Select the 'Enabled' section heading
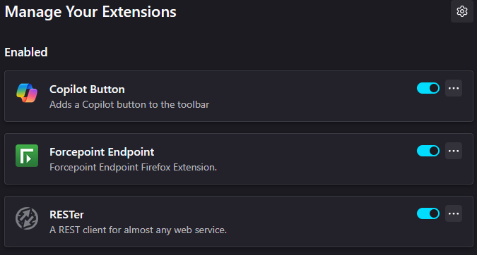 [x=26, y=52]
